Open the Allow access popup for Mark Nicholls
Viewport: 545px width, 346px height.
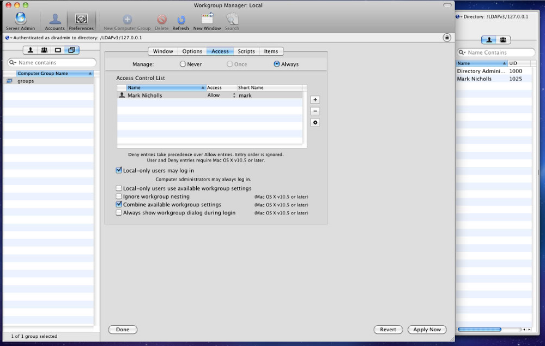point(221,96)
